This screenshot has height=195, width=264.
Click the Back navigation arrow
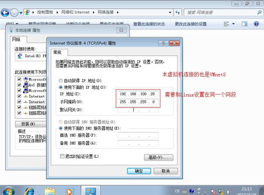[x=5, y=13]
